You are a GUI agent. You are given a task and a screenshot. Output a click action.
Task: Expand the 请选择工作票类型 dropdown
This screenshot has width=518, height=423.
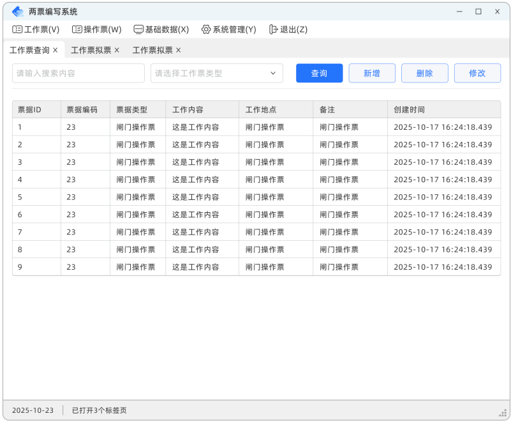217,73
